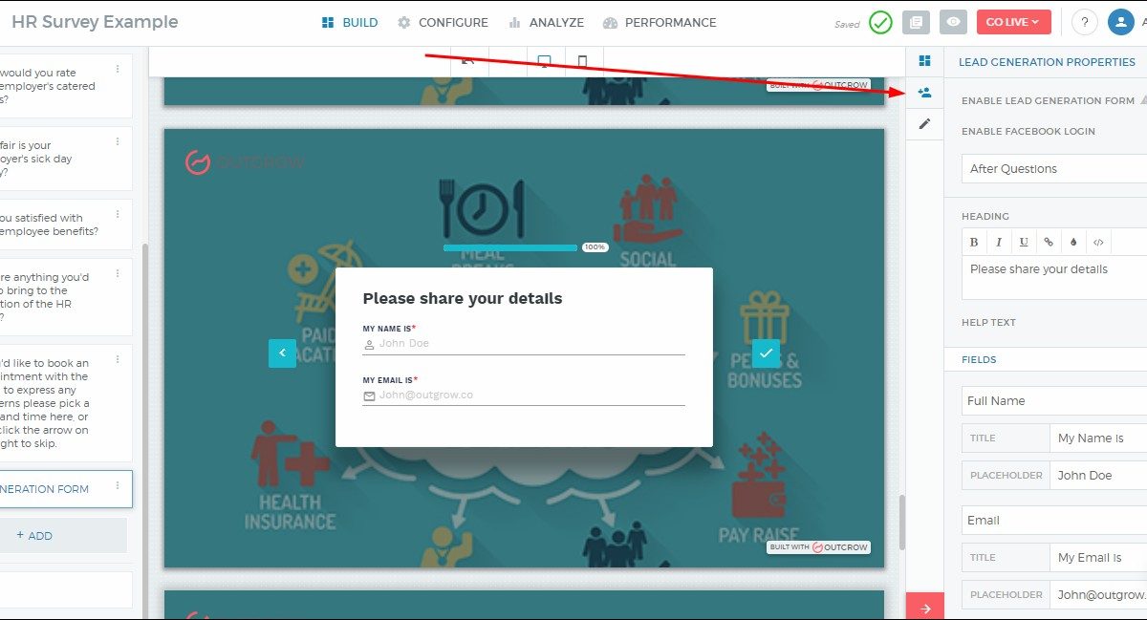Open the grid layout panel icon
This screenshot has width=1147, height=620.
click(924, 61)
